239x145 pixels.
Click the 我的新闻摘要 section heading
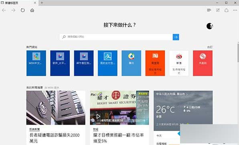[34, 87]
